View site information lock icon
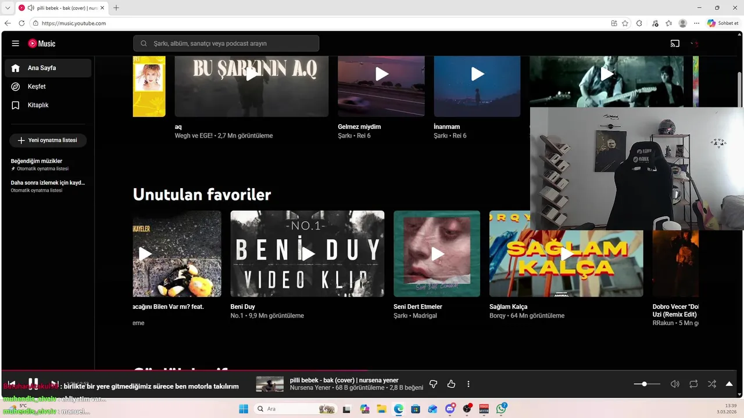 35,23
